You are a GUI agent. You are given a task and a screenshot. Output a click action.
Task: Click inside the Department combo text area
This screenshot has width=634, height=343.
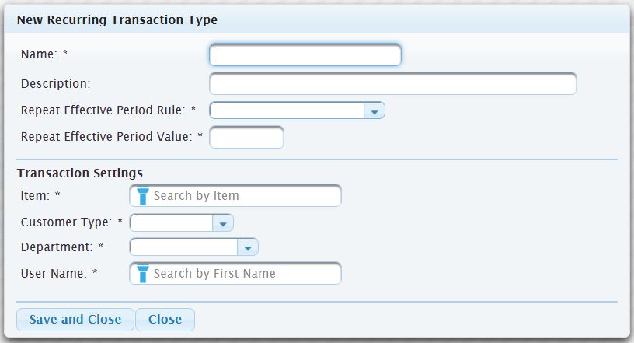coord(183,247)
